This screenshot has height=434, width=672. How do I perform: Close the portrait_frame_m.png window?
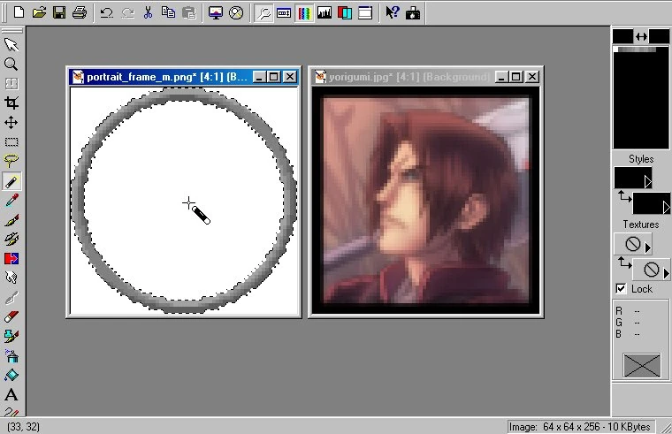click(x=290, y=77)
